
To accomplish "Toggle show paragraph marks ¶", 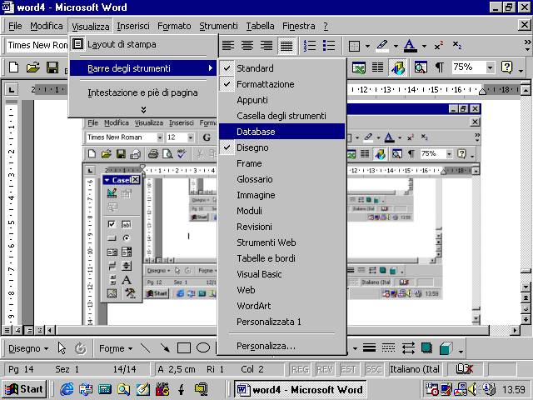I will point(440,67).
